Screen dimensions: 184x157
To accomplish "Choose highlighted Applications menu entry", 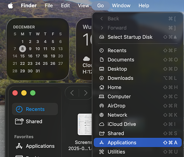I will [138, 142].
